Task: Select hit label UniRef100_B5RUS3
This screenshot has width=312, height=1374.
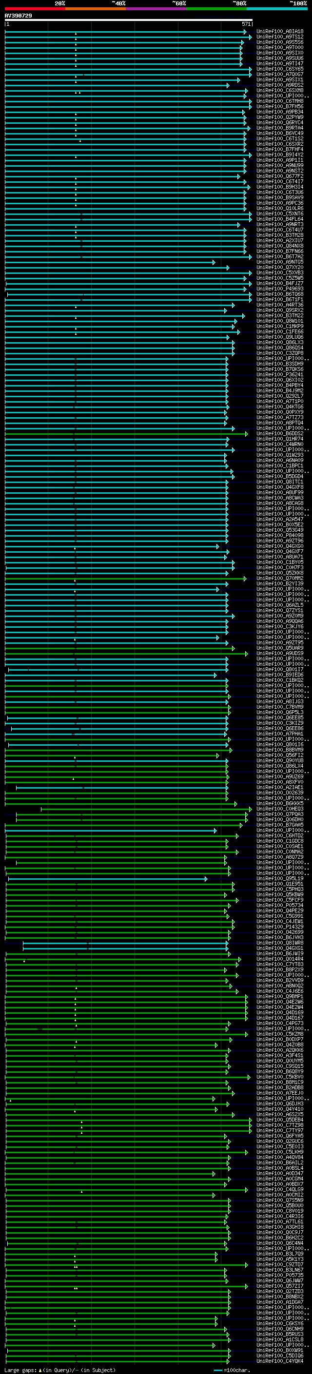Action: (x=280, y=1334)
